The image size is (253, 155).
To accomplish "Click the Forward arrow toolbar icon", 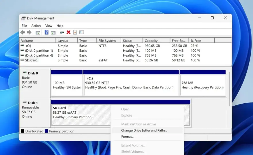I will click(29, 32).
